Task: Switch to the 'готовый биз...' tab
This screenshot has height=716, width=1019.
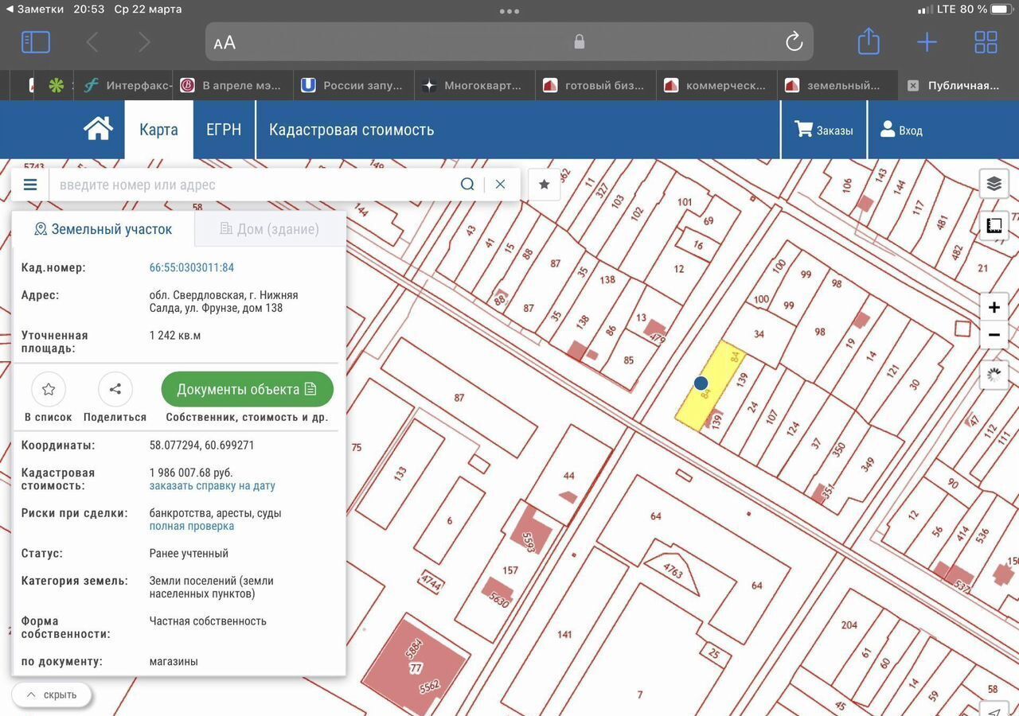Action: pyautogui.click(x=595, y=85)
